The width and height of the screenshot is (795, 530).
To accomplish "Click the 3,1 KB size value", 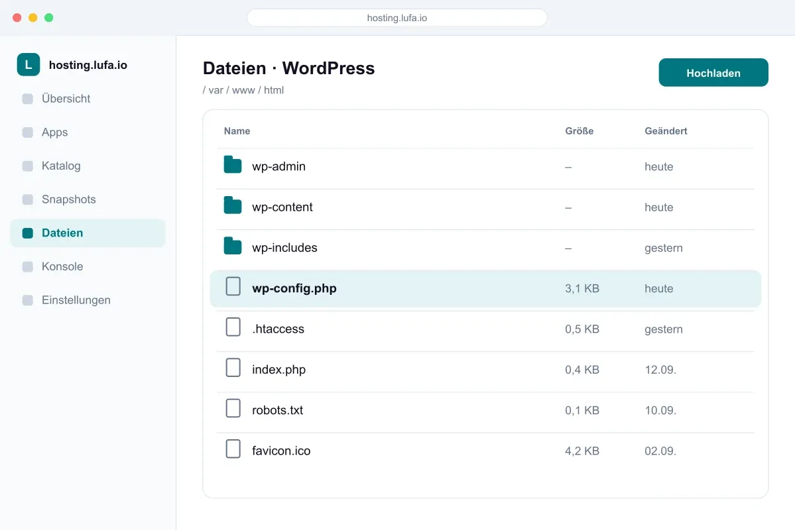I will 582,288.
